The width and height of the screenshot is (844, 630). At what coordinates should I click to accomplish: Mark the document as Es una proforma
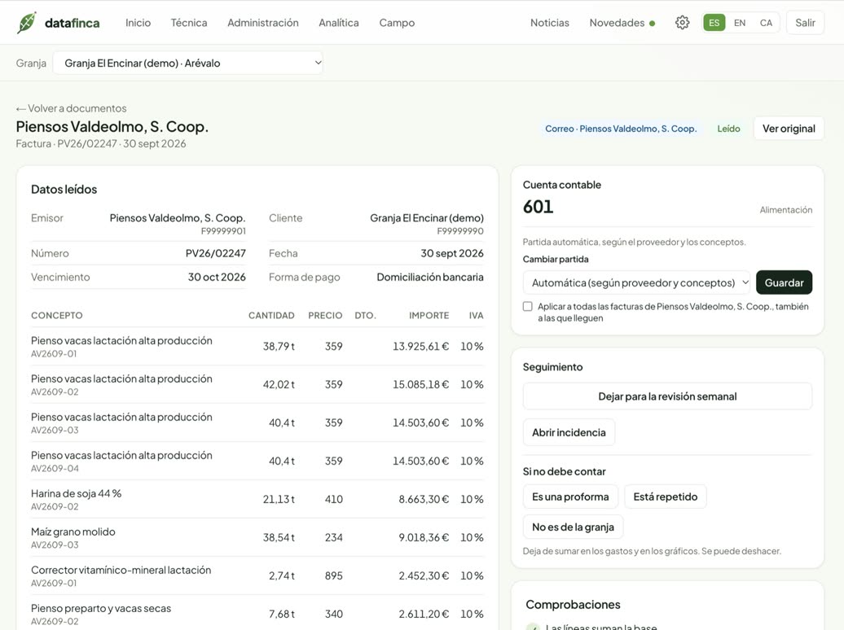(570, 497)
